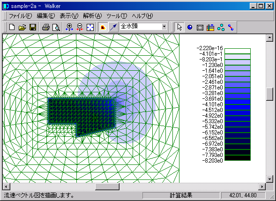Activate the pointer selection tool
This screenshot has height=201, width=276.
179,27
